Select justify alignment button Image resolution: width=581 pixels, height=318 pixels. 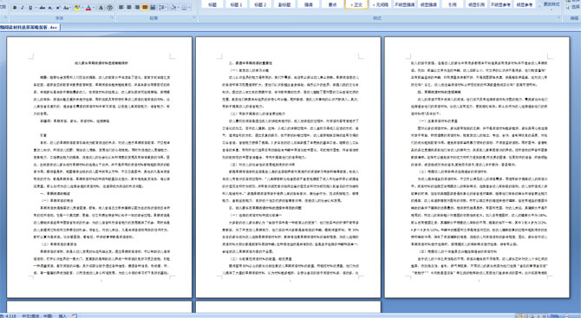click(146, 8)
